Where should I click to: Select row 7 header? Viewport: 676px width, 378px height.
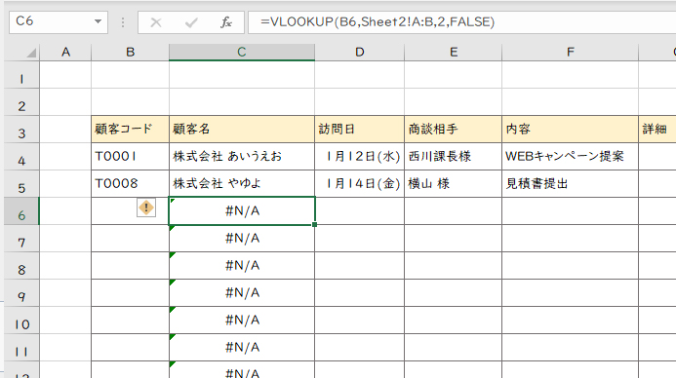(x=21, y=239)
